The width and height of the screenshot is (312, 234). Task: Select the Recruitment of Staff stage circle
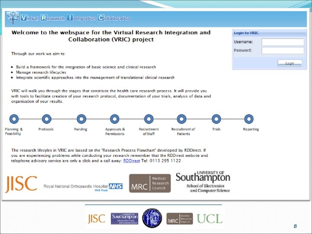[x=149, y=119]
